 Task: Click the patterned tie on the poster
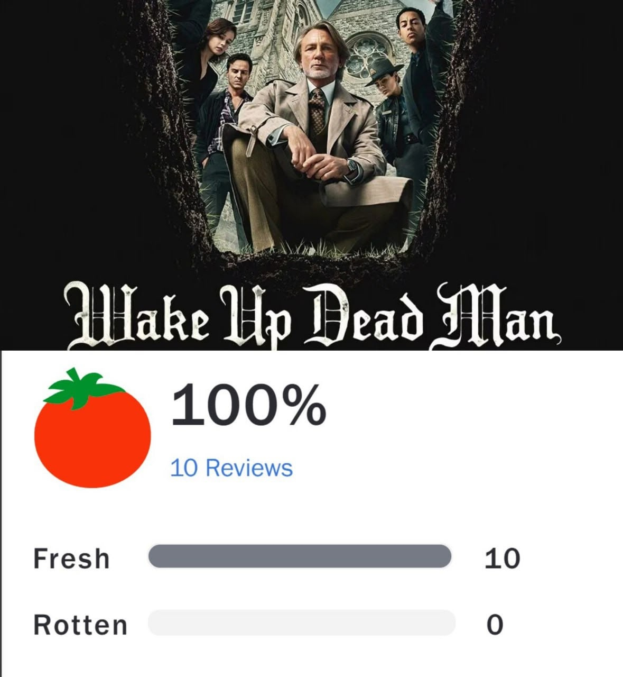318,112
